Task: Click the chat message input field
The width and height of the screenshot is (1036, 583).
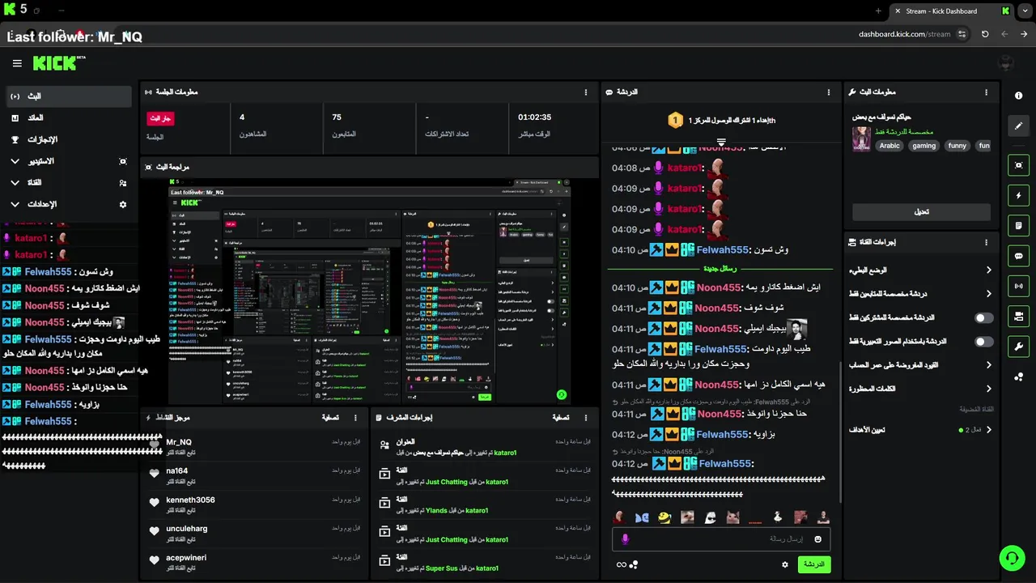Action: coord(721,539)
